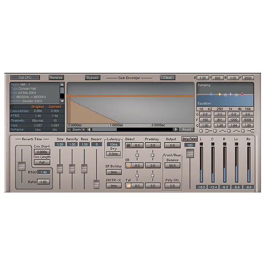The width and height of the screenshot is (265, 265).
Task: Click the envelope scroll right arrow
Action: pos(176,129)
